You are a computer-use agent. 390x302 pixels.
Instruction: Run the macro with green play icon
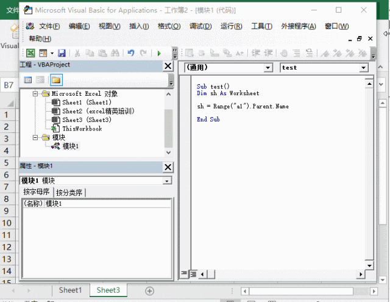click(x=159, y=53)
